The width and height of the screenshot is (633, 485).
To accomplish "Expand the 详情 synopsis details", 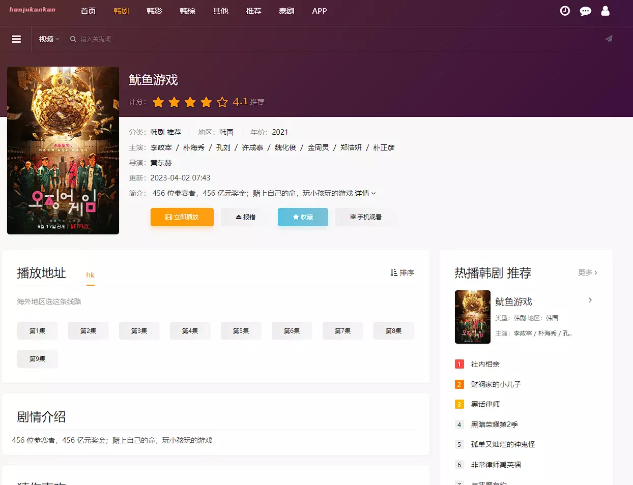I will pos(365,193).
